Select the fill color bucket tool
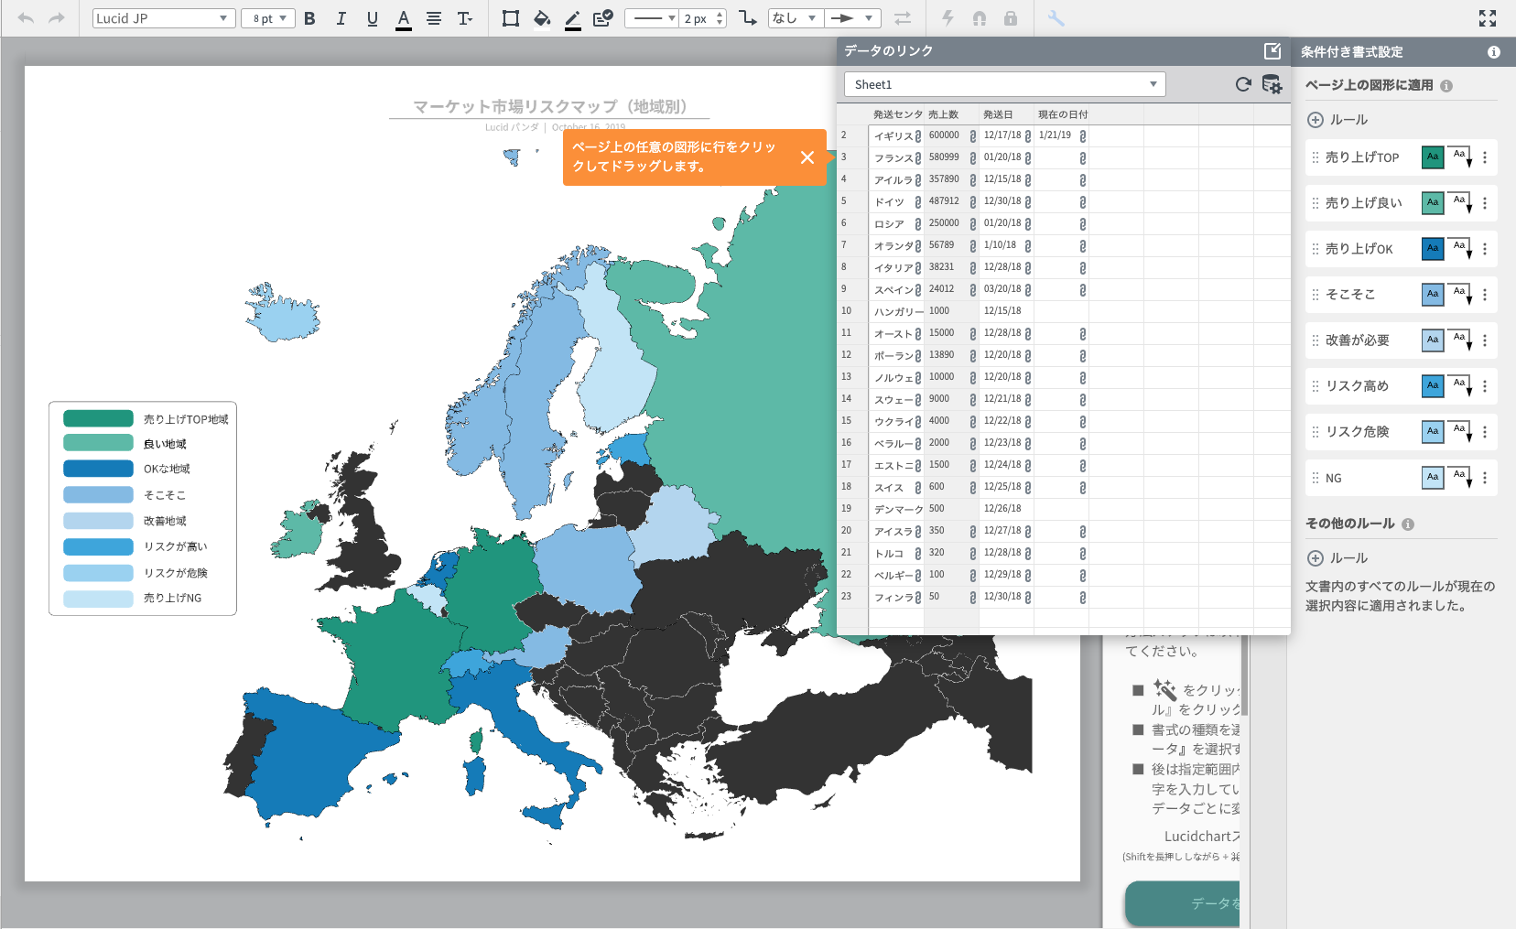The height and width of the screenshot is (929, 1516). 542,18
